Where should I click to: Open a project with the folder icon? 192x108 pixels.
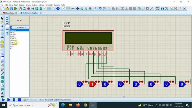point(7,8)
